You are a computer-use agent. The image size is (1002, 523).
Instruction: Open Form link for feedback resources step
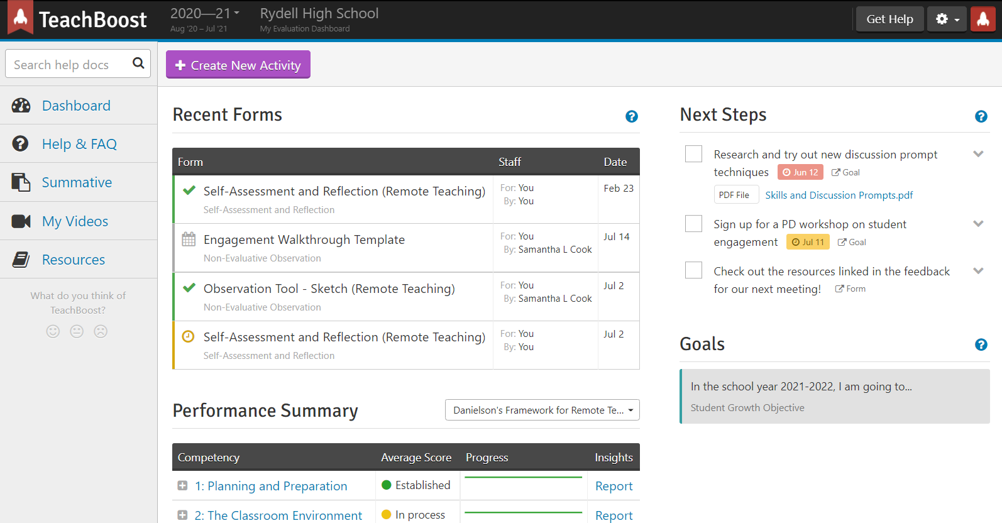(850, 289)
